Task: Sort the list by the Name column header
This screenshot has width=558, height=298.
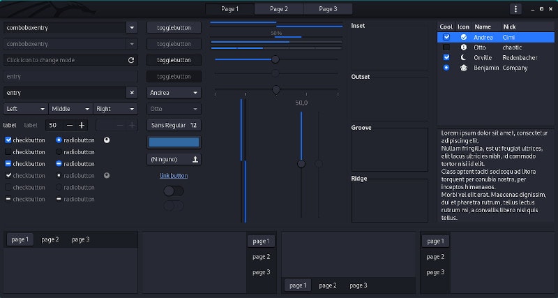Action: click(x=483, y=27)
